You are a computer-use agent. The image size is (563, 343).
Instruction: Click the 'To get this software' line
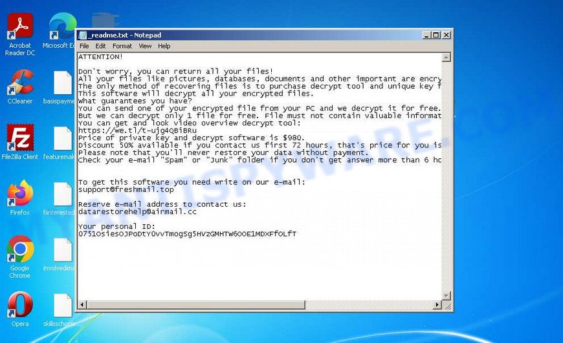coord(192,182)
